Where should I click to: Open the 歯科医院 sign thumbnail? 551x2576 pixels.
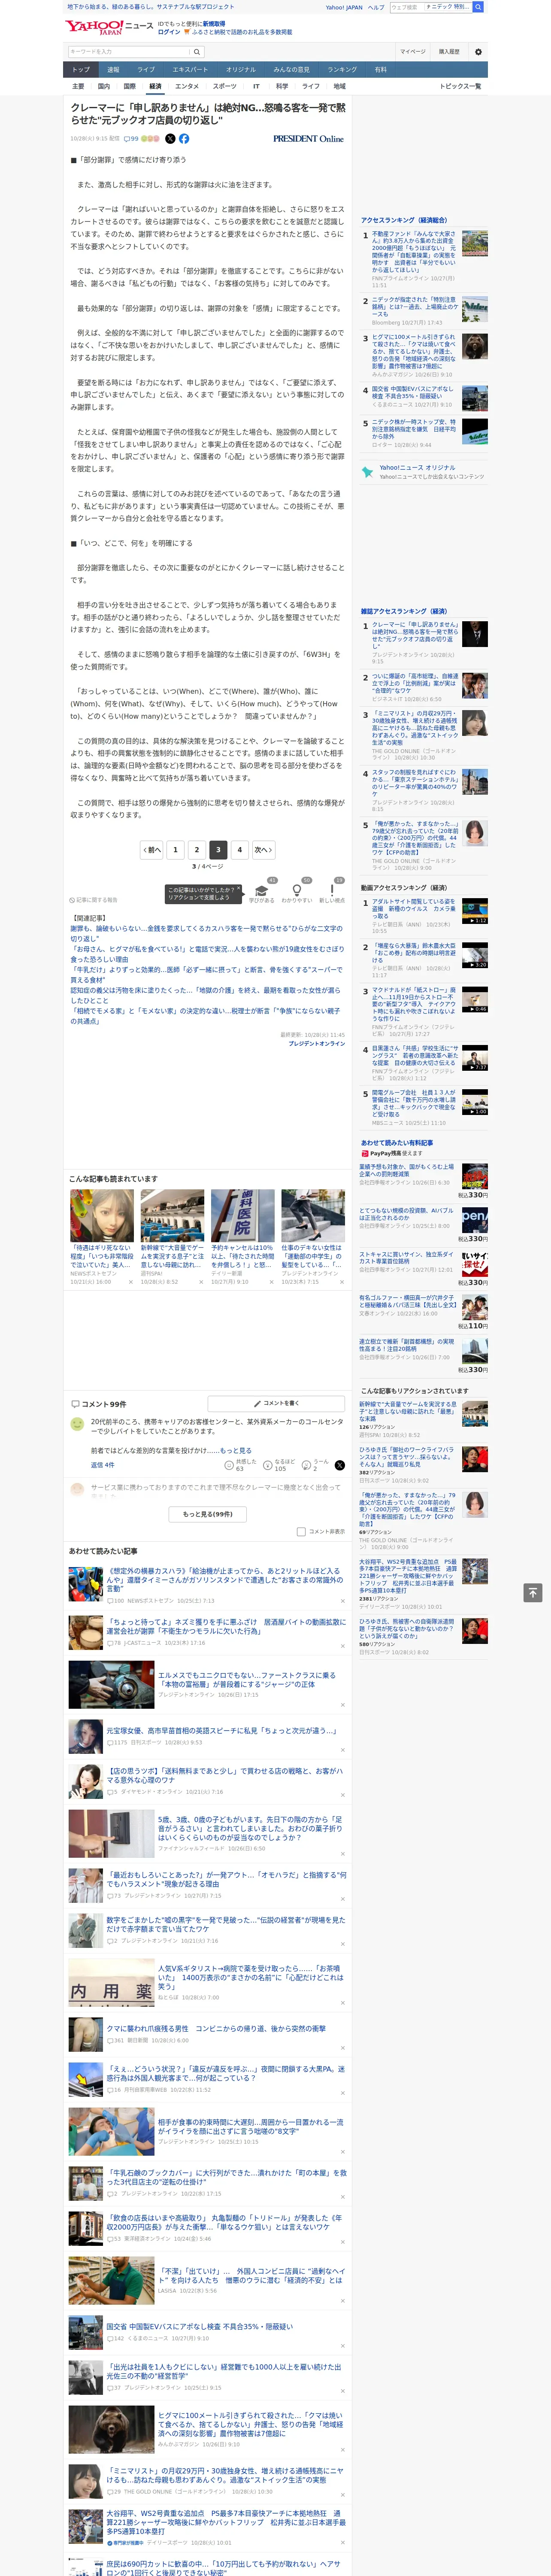point(242,1215)
